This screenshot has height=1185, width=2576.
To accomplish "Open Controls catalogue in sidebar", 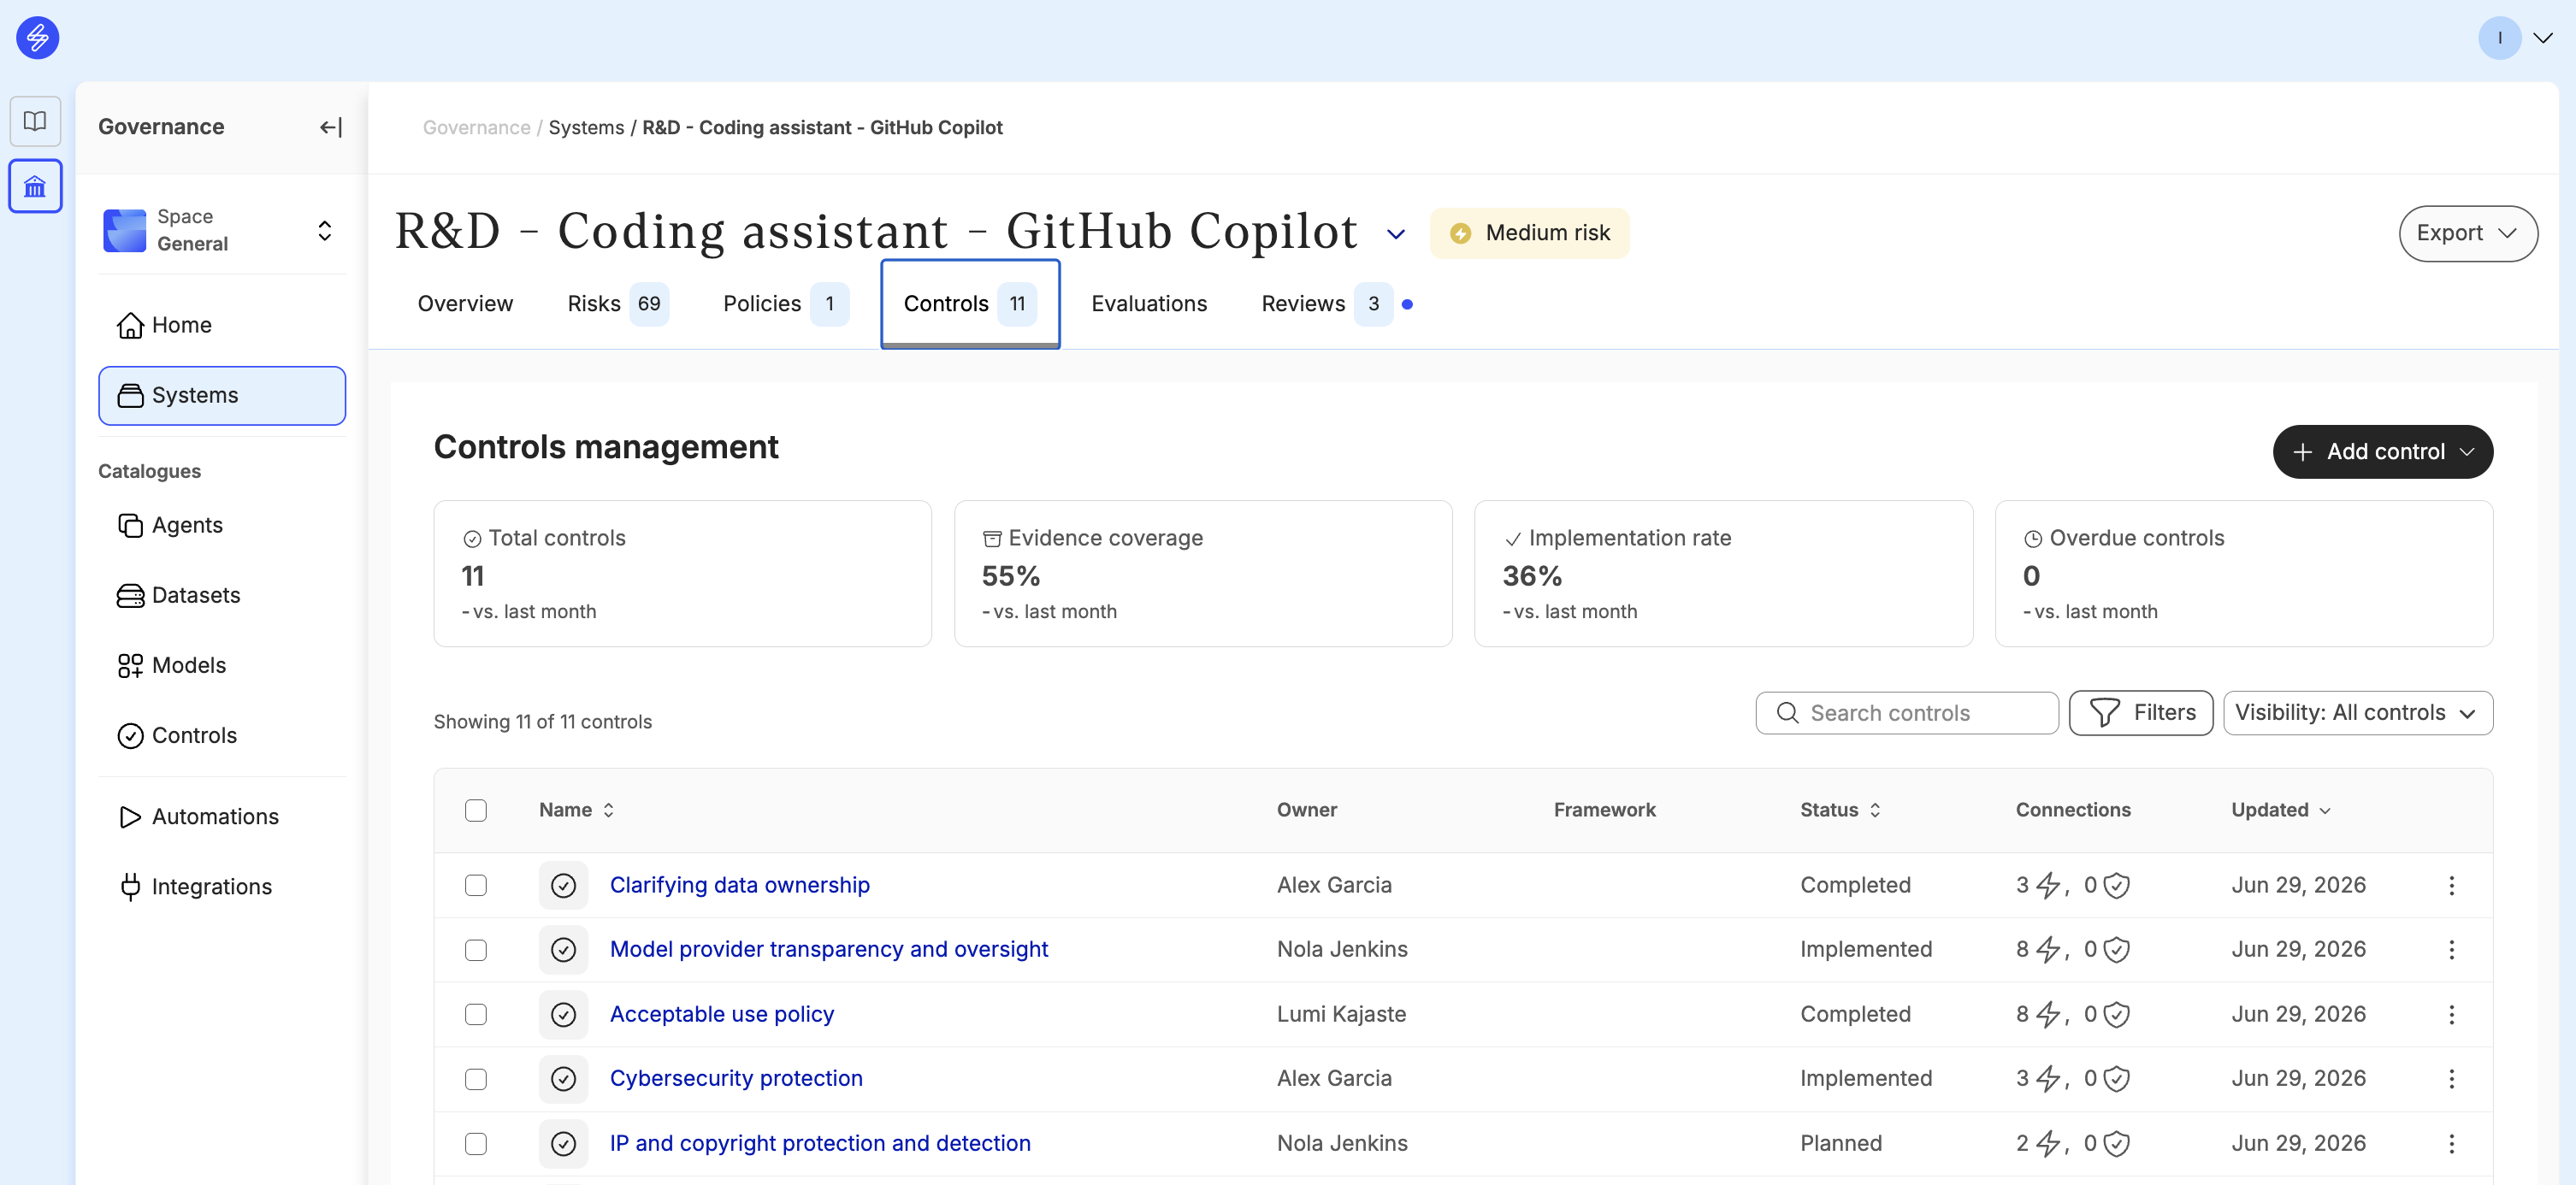I will [x=222, y=735].
